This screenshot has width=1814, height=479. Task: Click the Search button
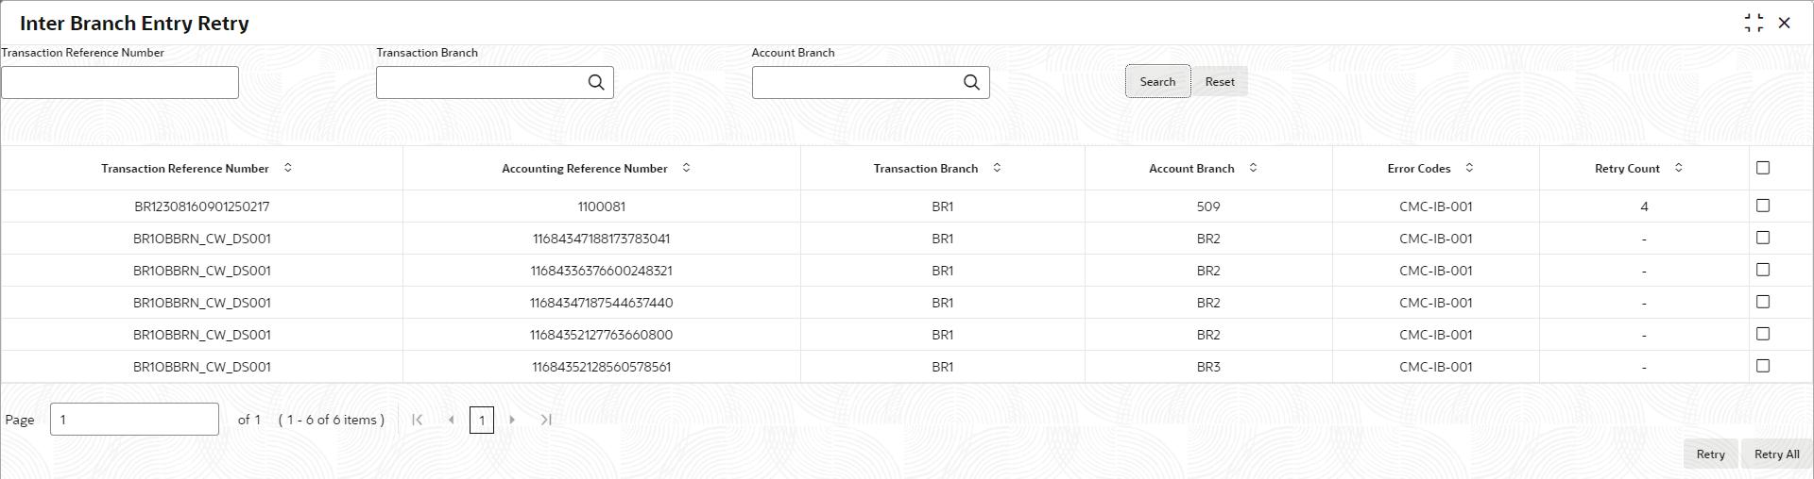(x=1157, y=82)
